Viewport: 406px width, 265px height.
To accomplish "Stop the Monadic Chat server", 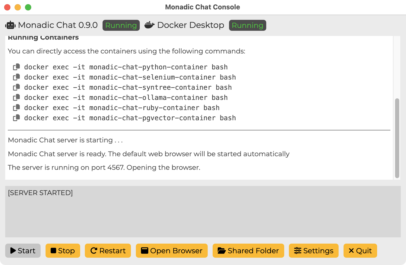I will (x=63, y=251).
